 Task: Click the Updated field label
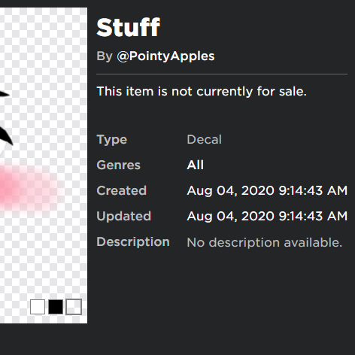[x=124, y=216]
